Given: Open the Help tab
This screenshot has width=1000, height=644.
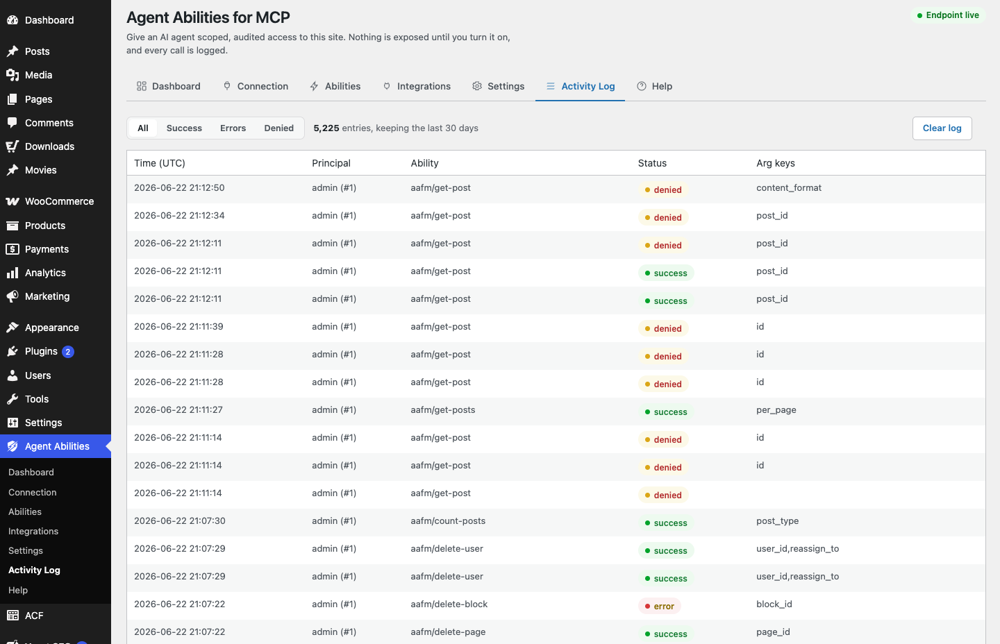Looking at the screenshot, I should [655, 86].
